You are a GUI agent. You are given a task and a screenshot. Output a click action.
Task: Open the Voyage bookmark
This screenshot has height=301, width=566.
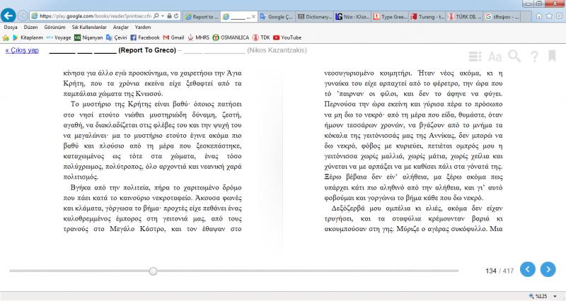coord(59,37)
